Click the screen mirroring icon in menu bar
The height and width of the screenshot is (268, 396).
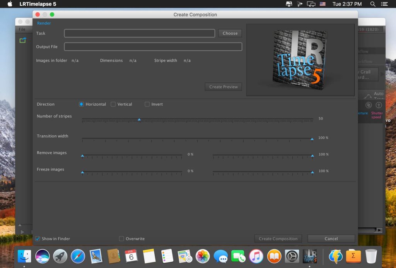click(x=311, y=4)
